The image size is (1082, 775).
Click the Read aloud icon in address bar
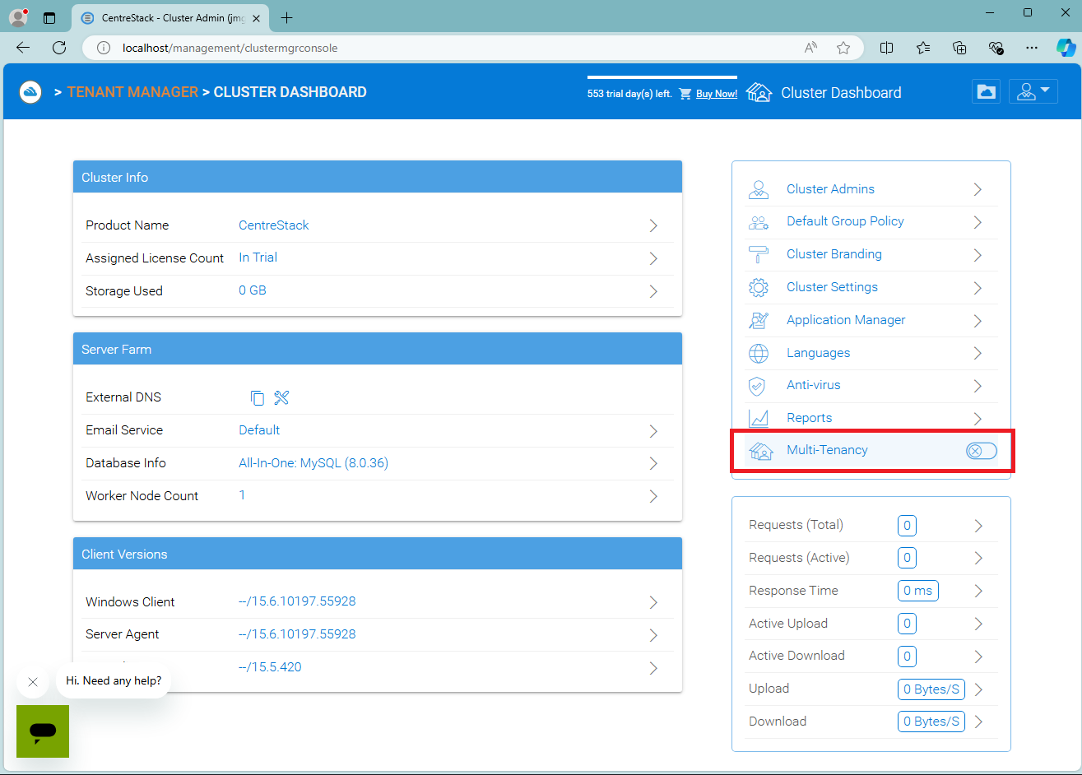tap(810, 48)
